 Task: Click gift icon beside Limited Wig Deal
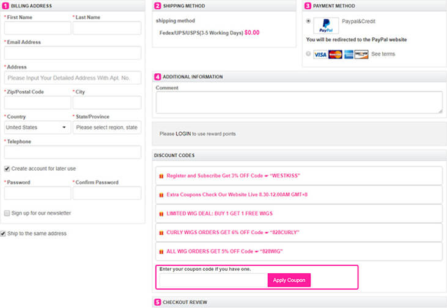161,214
